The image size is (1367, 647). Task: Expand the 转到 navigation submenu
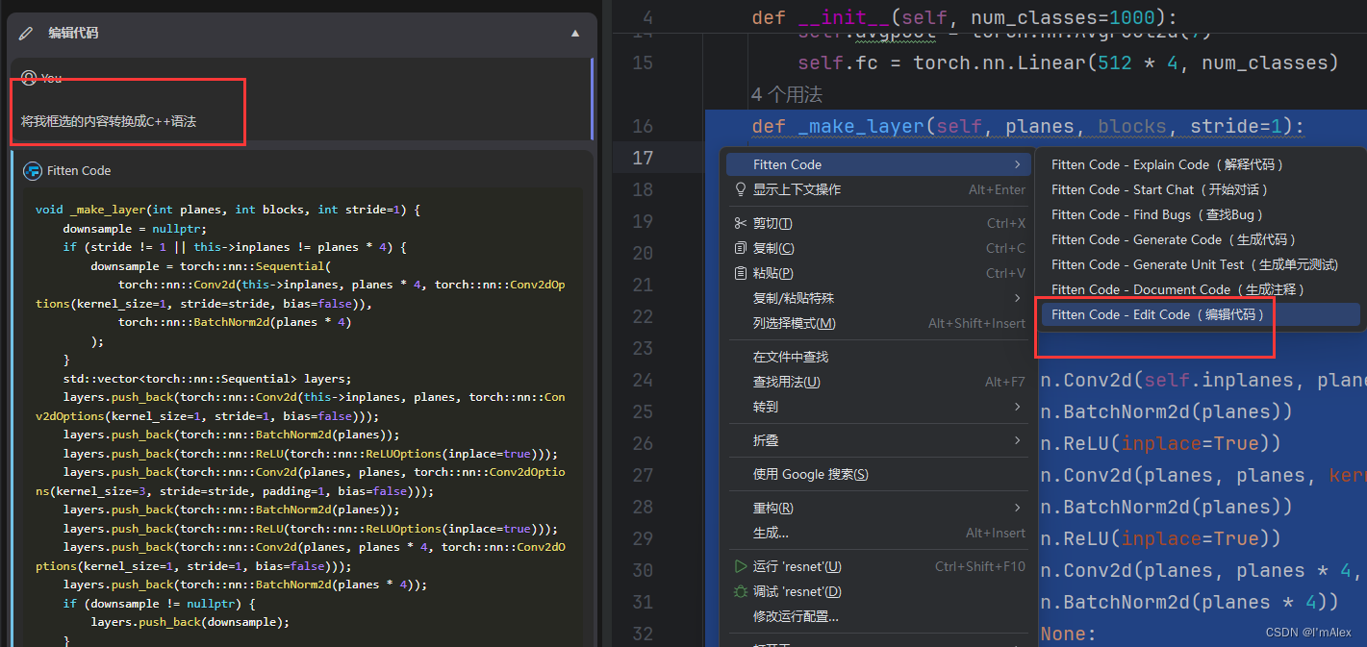pyautogui.click(x=1017, y=407)
